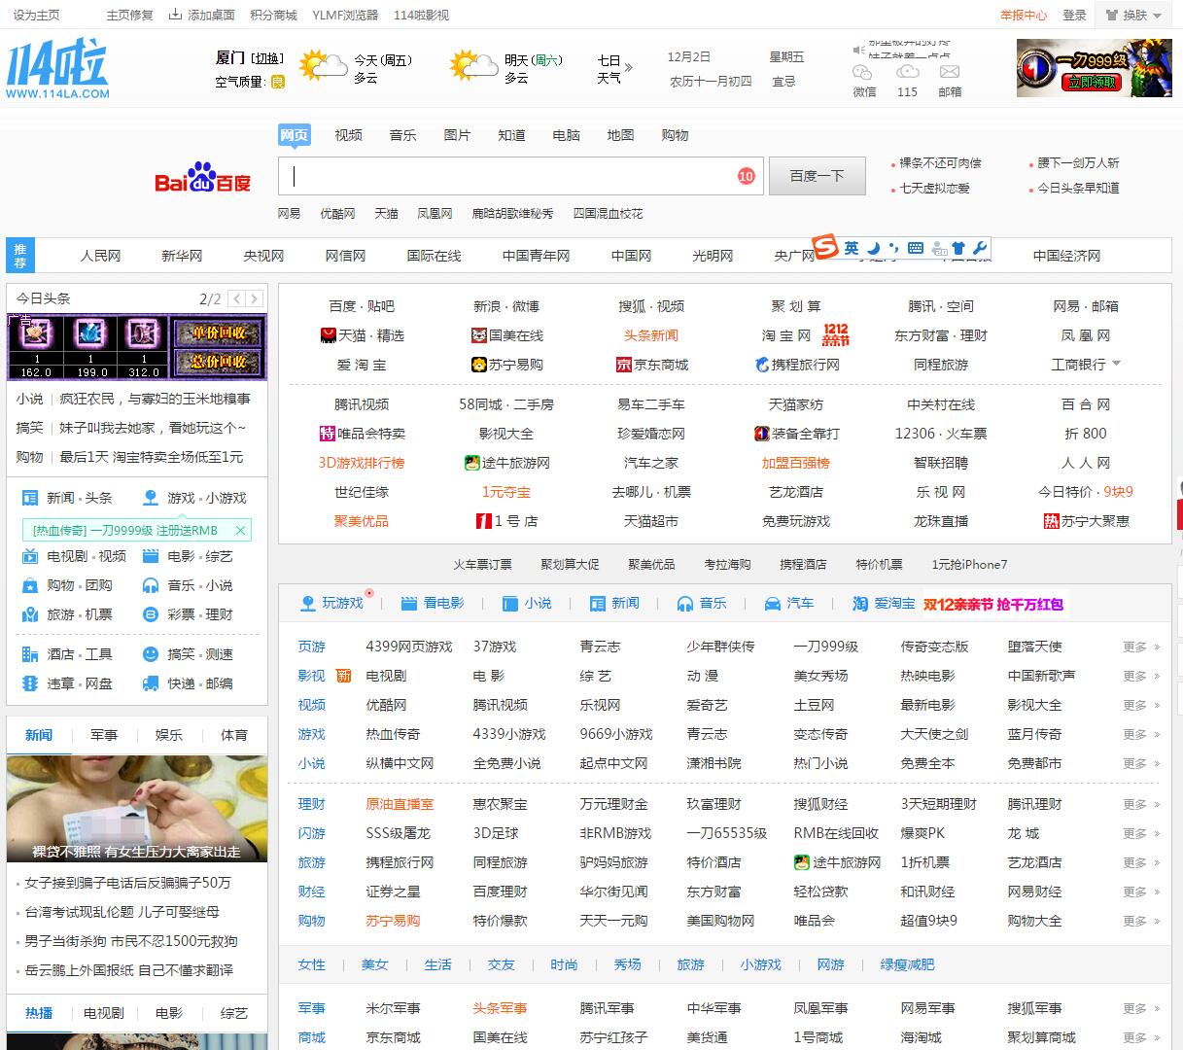This screenshot has height=1050, width=1183.
Task: Open the 火车票订票 quick link
Action: tap(482, 564)
